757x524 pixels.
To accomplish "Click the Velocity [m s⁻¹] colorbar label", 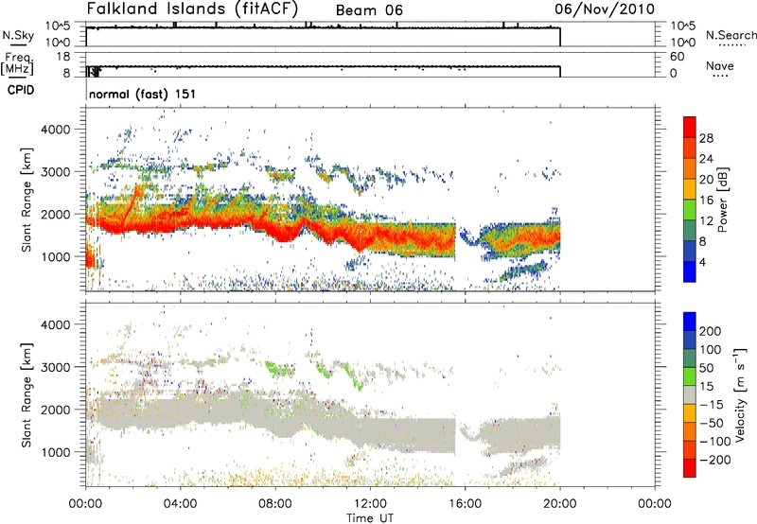I will pos(740,394).
